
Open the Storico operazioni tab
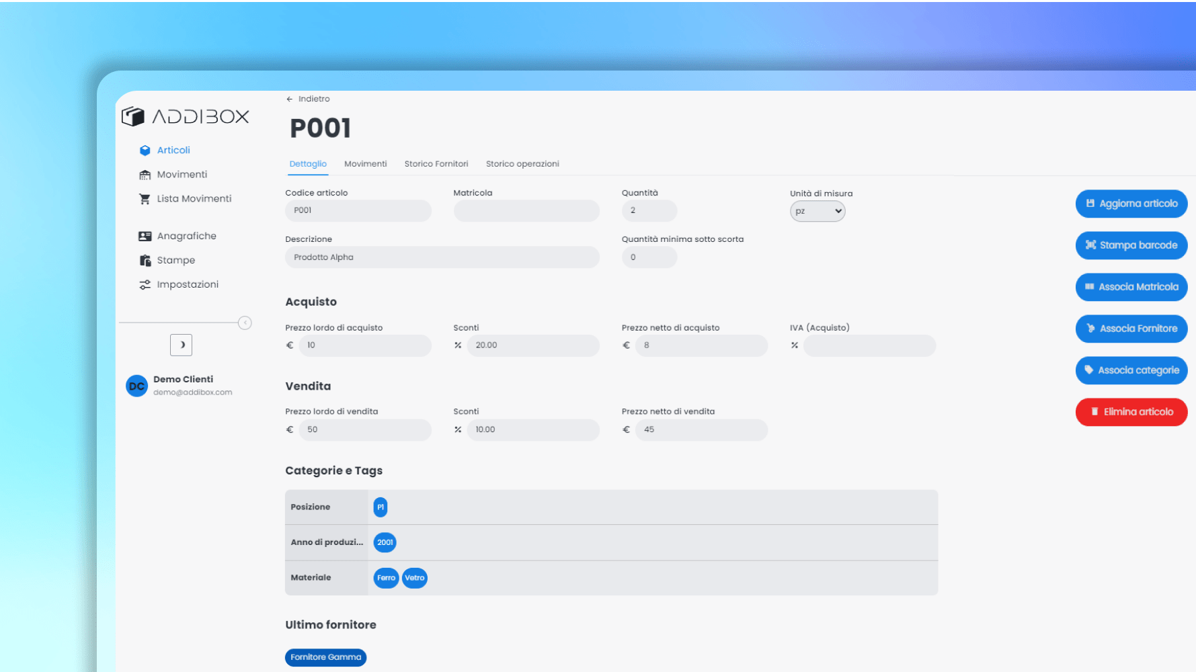pyautogui.click(x=522, y=164)
